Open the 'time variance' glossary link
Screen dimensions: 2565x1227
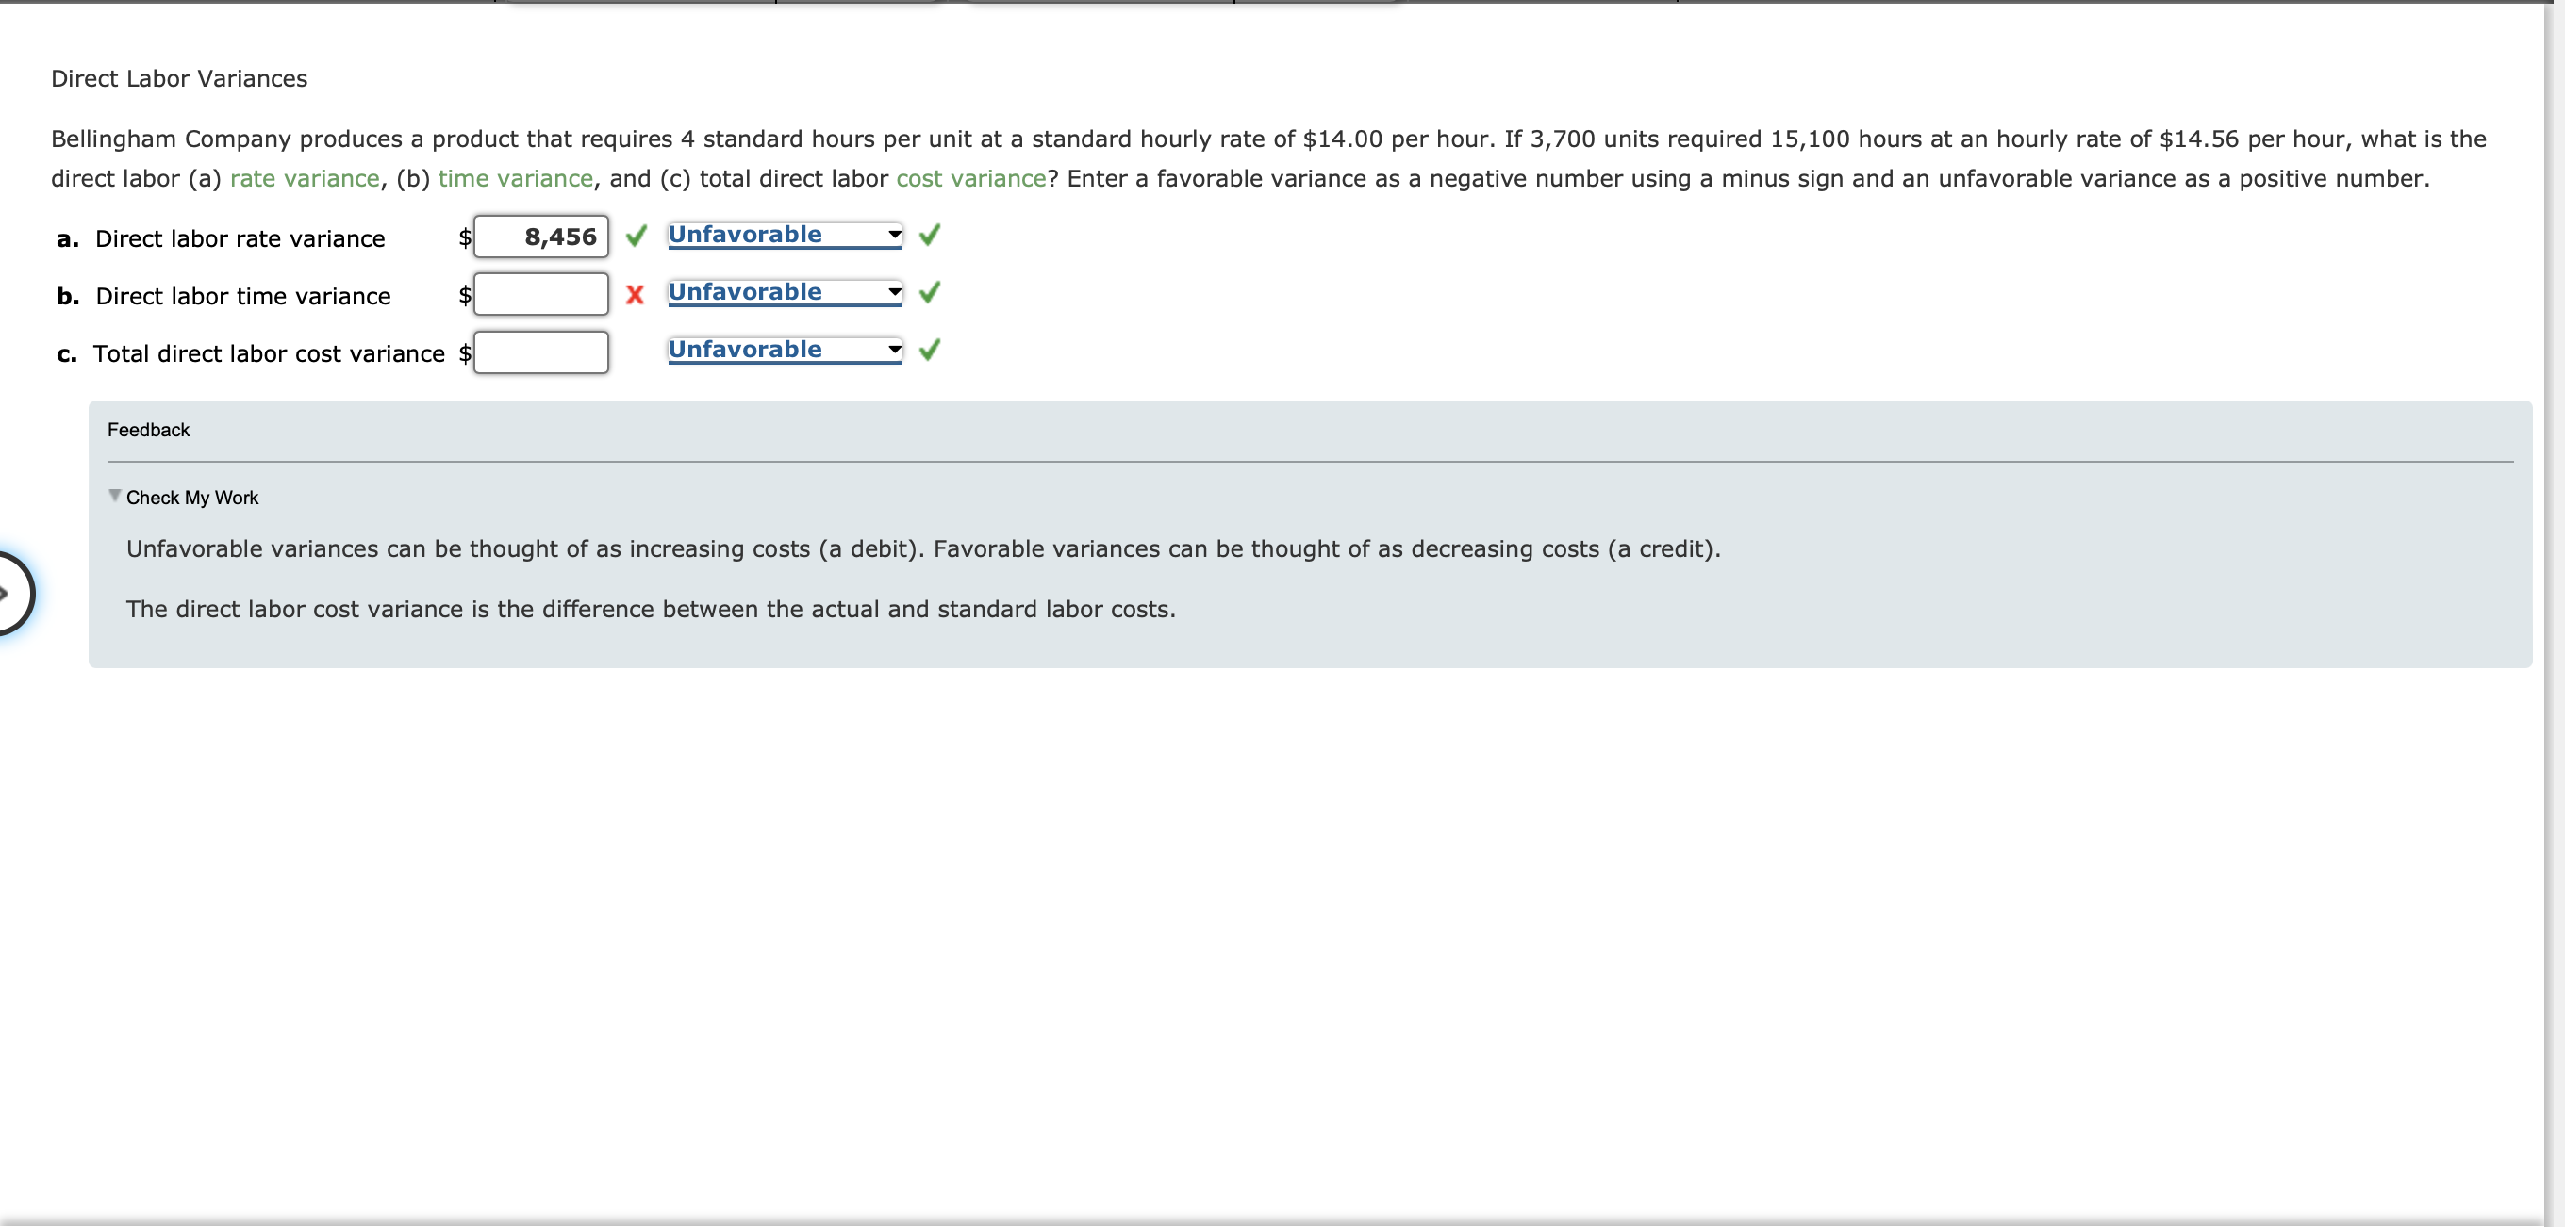click(x=515, y=179)
